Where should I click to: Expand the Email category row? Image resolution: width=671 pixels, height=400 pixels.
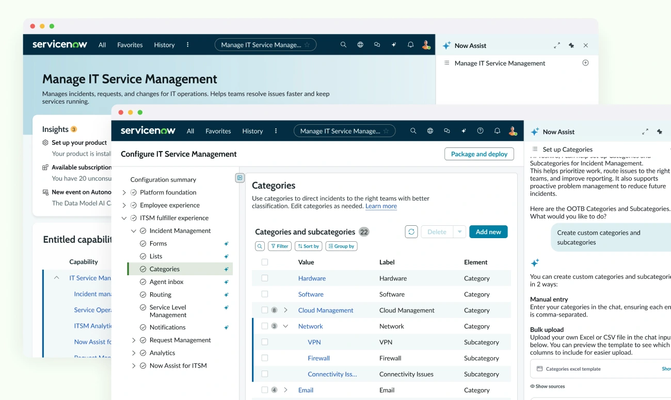click(285, 390)
